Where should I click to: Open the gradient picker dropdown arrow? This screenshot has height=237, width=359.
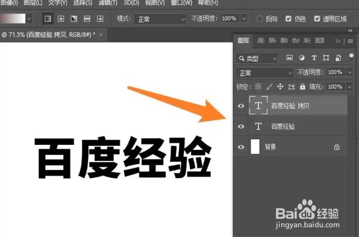(29, 18)
